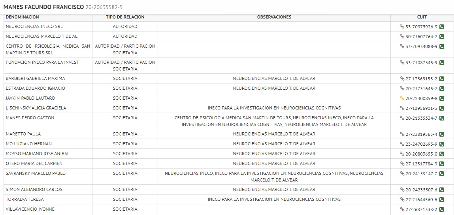Click LISCHINSKY row's INECO PARA LA INVESTIGACION observation
Image resolution: width=454 pixels, height=215 pixels.
coord(274,108)
